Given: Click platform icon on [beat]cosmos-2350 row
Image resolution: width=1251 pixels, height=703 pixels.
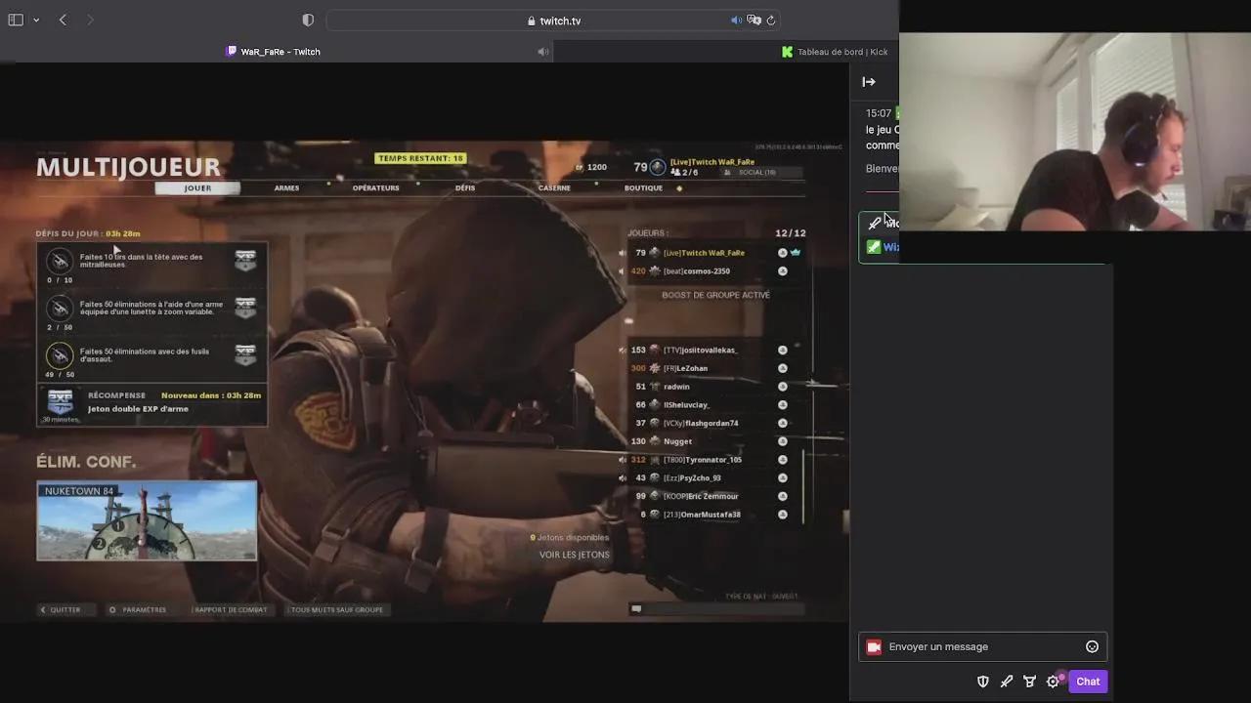Looking at the screenshot, I should point(782,271).
